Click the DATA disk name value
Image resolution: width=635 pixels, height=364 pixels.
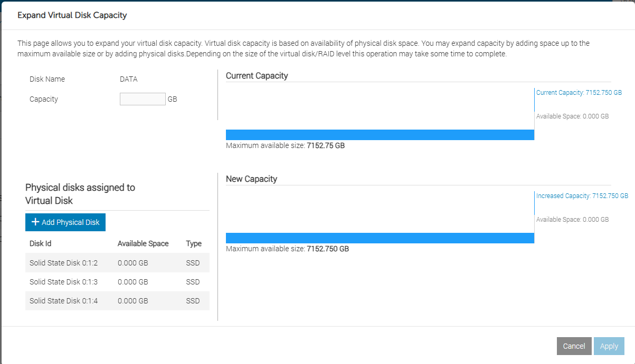[x=129, y=79]
